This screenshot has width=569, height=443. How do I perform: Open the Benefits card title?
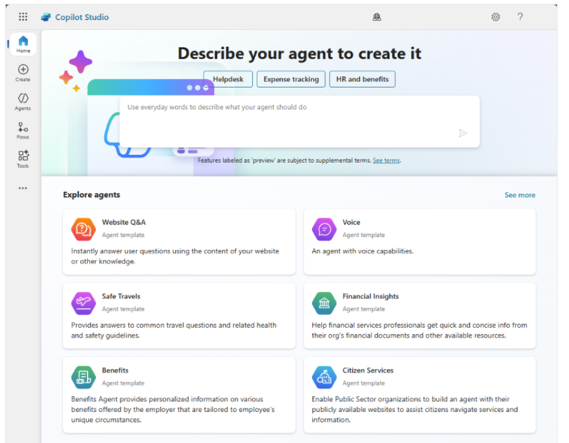[115, 371]
